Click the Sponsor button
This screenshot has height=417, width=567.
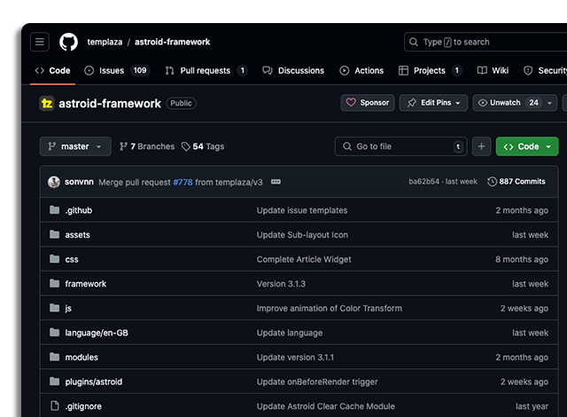tap(368, 103)
